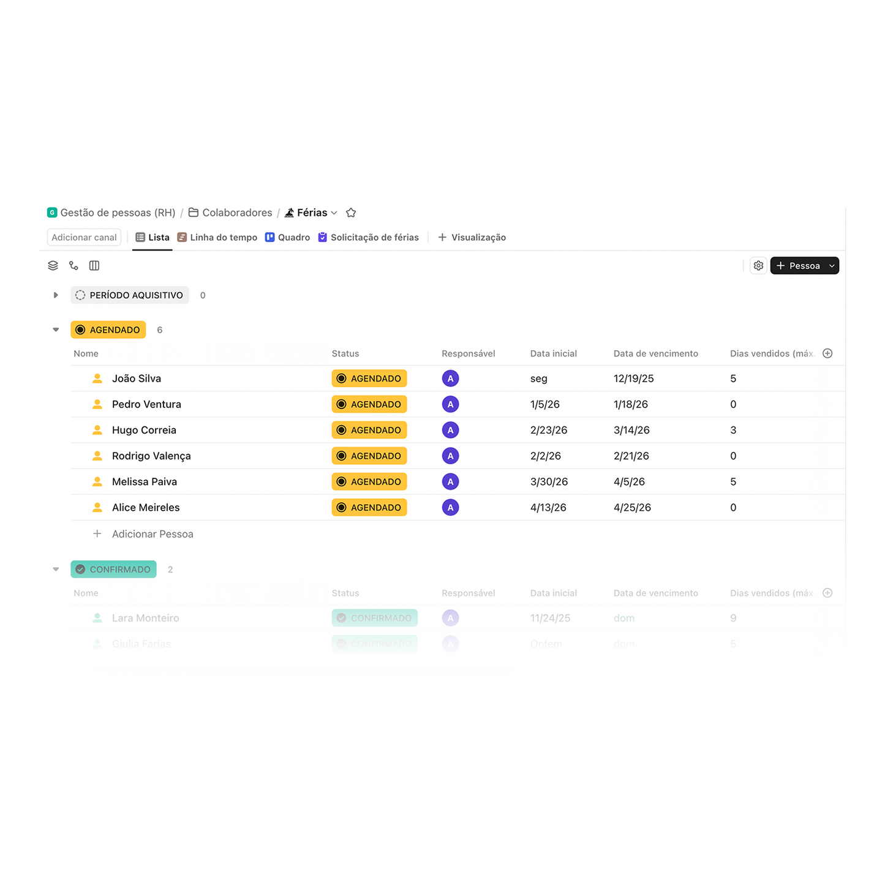The height and width of the screenshot is (885, 885).
Task: Expand the Período Aquisitivo group
Action: coord(56,295)
